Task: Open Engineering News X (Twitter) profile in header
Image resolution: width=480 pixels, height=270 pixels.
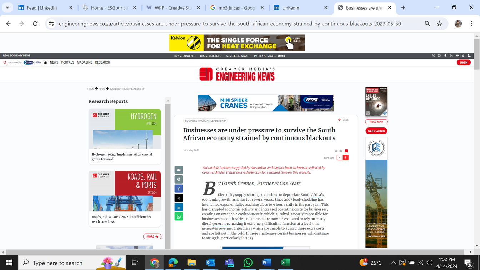Action: pos(433,56)
